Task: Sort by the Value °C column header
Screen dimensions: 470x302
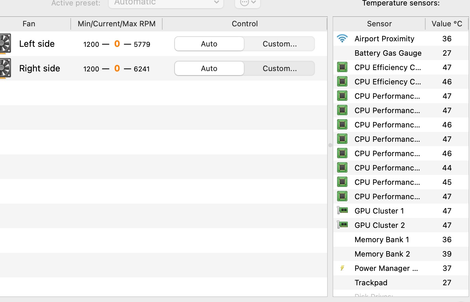Action: coord(446,24)
